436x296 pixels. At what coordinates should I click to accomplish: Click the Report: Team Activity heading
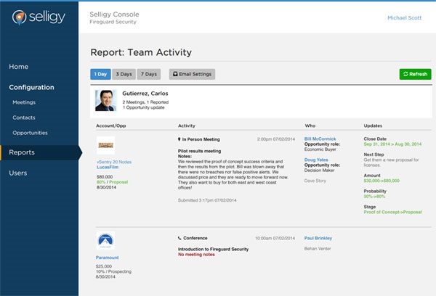pyautogui.click(x=141, y=52)
